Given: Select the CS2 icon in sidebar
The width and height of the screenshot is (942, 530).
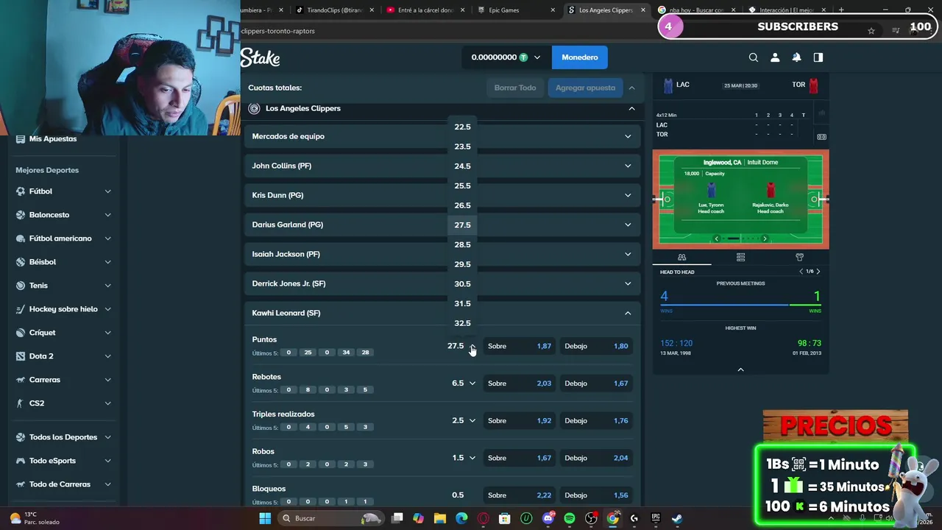Looking at the screenshot, I should 21,403.
